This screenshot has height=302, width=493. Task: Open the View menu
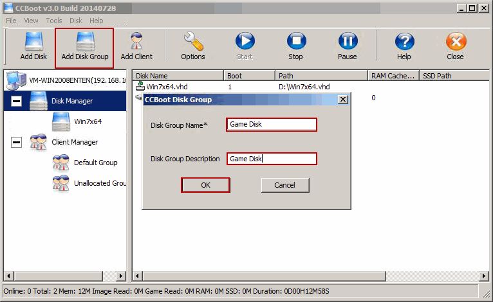[31, 21]
